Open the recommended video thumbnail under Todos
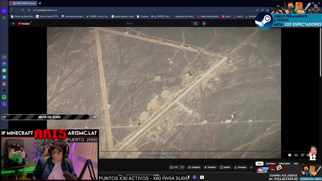 (262, 170)
